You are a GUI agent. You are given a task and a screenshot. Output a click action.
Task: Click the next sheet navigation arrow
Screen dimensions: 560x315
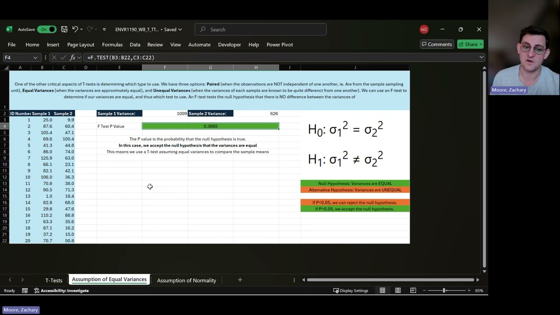tap(22, 280)
